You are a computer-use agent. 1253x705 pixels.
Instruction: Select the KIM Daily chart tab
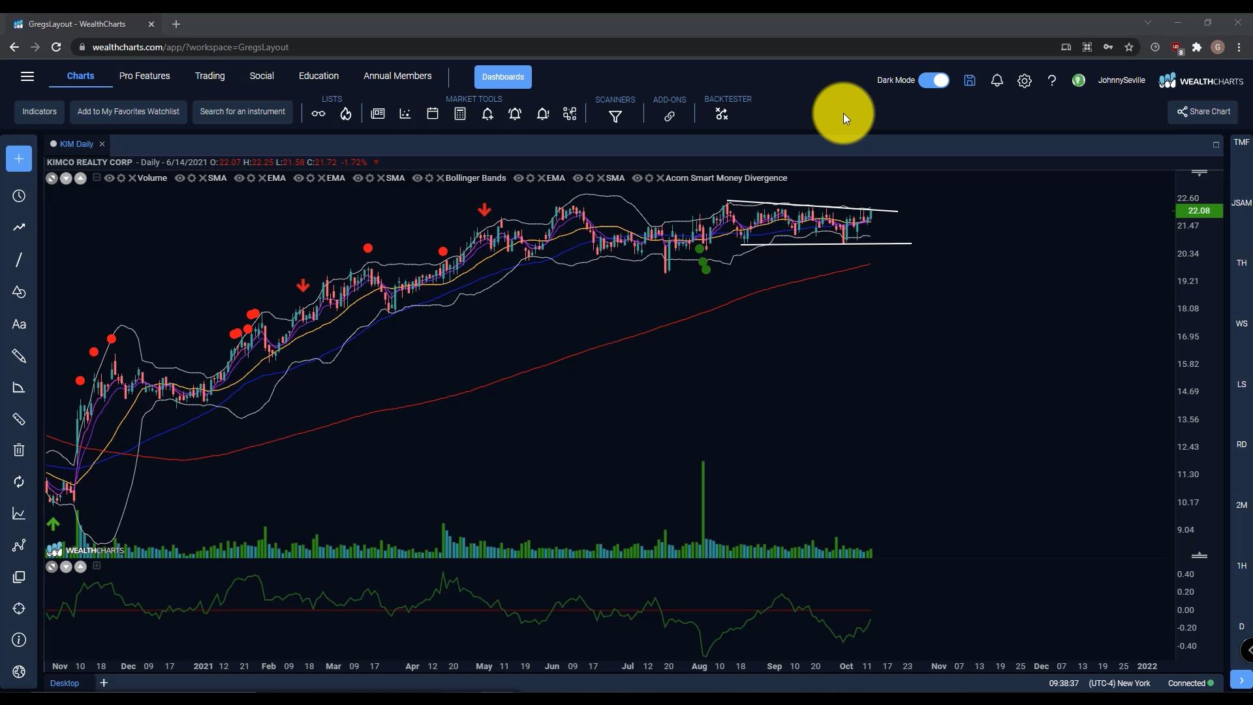click(x=76, y=144)
